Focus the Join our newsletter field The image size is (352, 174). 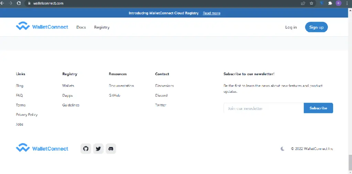pyautogui.click(x=263, y=108)
